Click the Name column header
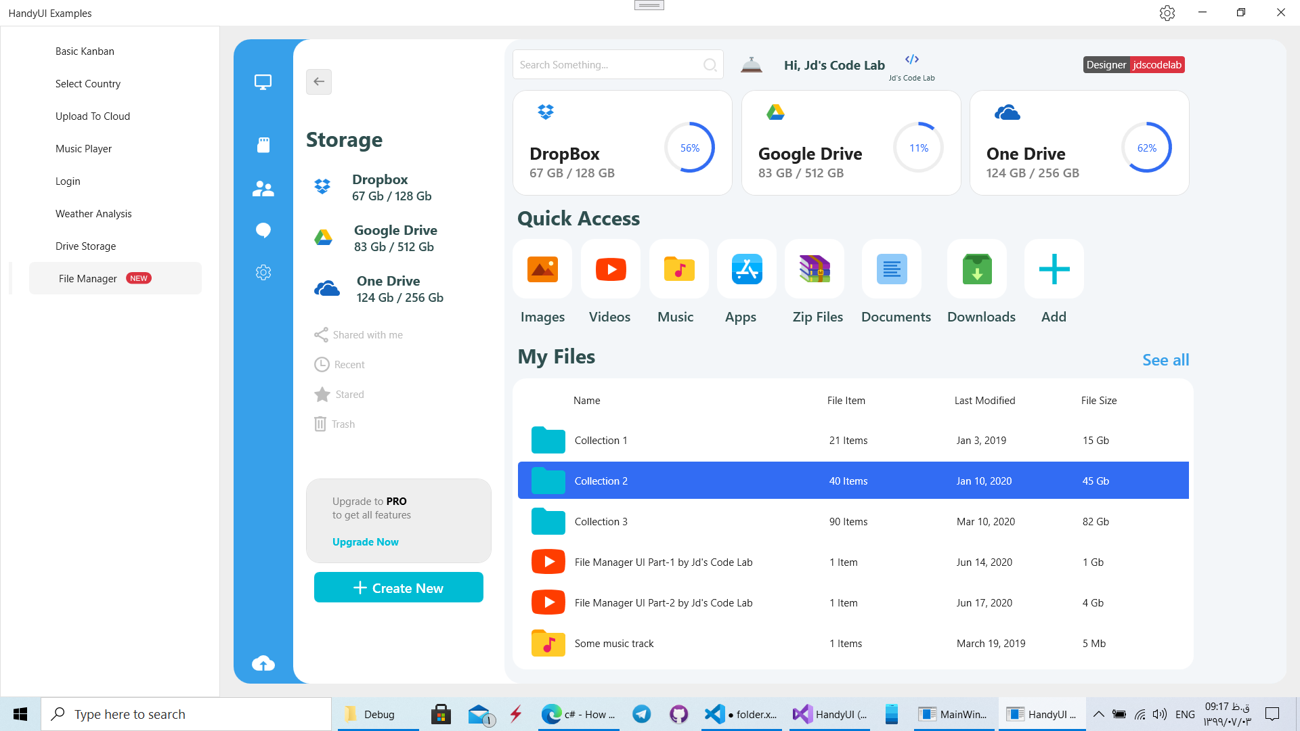This screenshot has height=731, width=1300. click(x=586, y=401)
